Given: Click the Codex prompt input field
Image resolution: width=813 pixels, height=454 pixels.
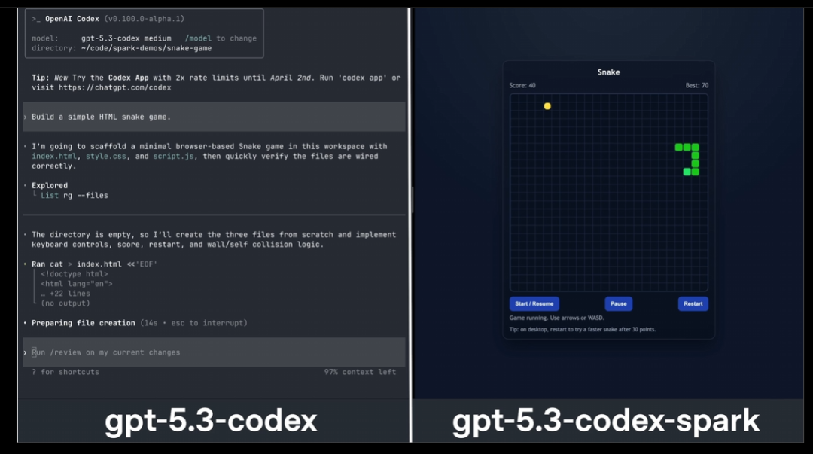Looking at the screenshot, I should (x=214, y=352).
